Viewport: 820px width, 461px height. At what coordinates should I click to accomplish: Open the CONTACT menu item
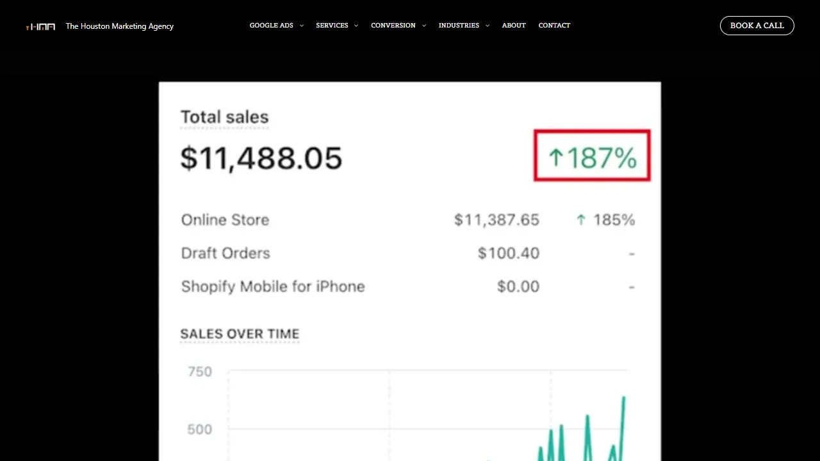(x=554, y=26)
